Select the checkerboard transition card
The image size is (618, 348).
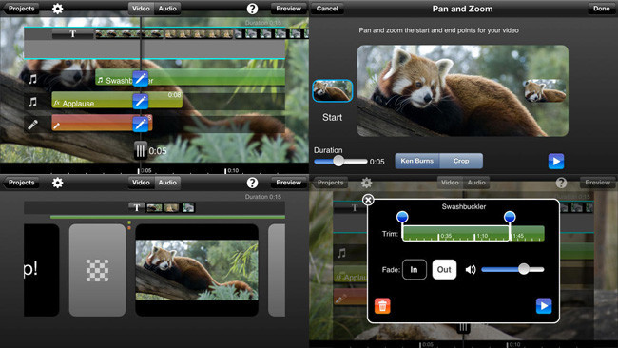click(97, 270)
